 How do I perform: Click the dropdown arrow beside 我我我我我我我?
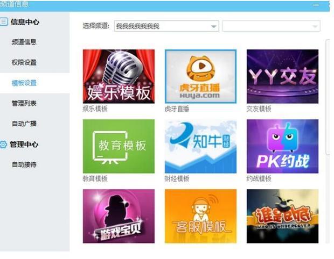pos(213,26)
